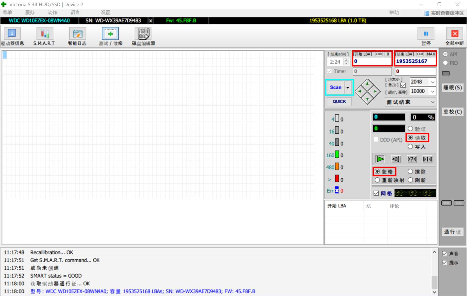The height and width of the screenshot is (296, 467).
Task: Click the QUICK scan button
Action: pos(339,102)
